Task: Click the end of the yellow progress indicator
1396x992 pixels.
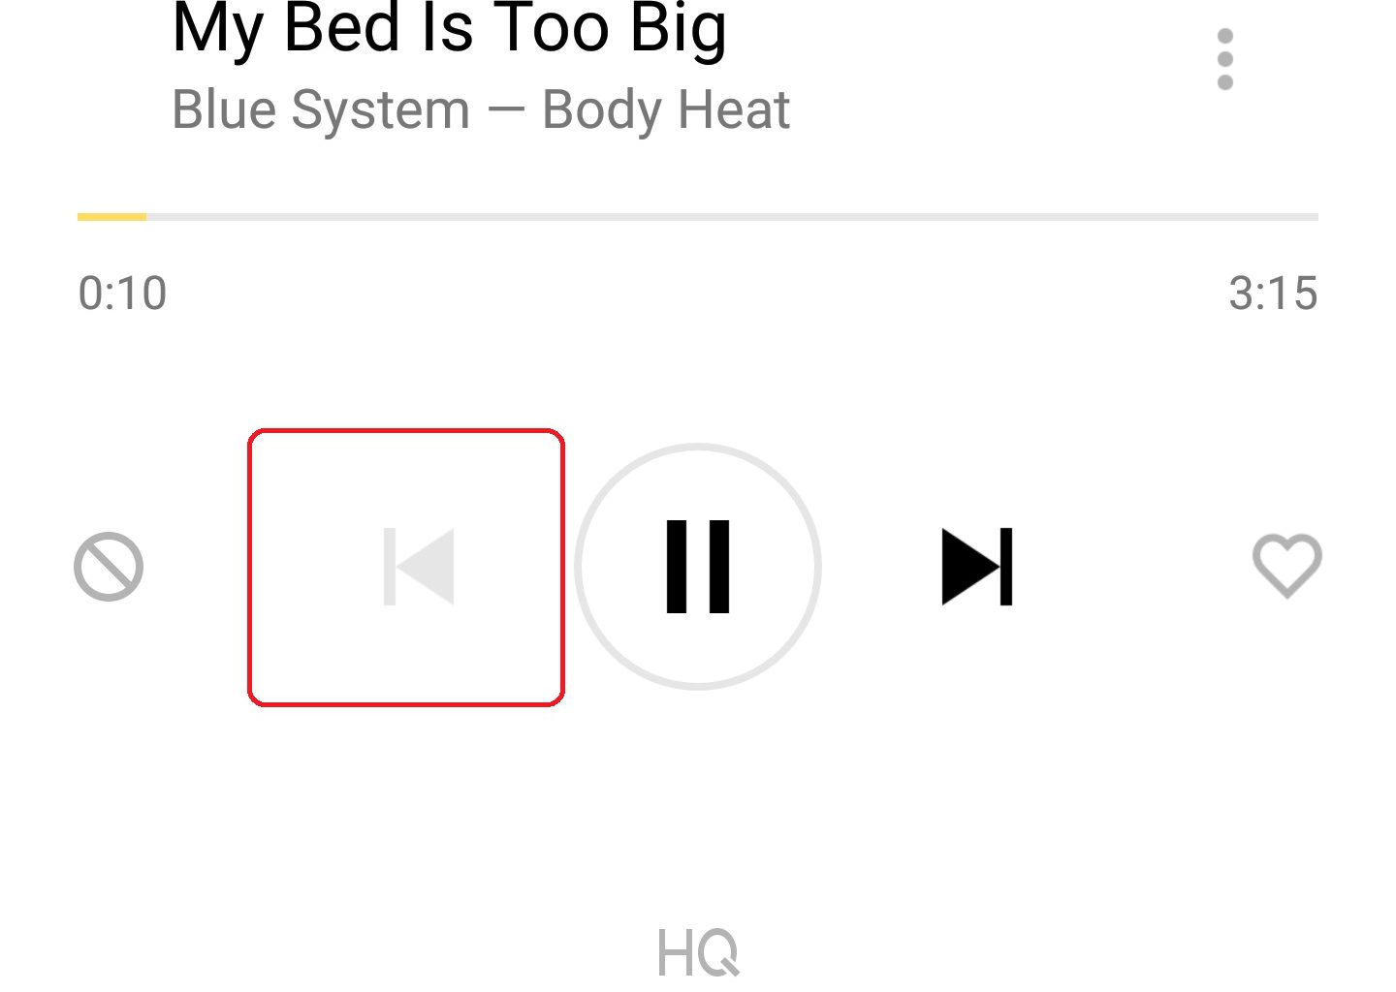Action: [x=145, y=217]
